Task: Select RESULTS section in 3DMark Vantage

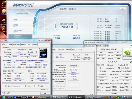Action: 20,36
